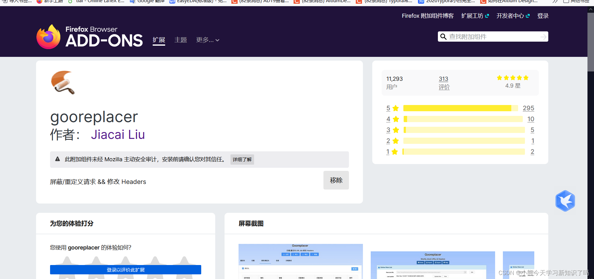This screenshot has height=279, width=594.
Task: Click the yellow star in the 2-star row
Action: point(396,141)
